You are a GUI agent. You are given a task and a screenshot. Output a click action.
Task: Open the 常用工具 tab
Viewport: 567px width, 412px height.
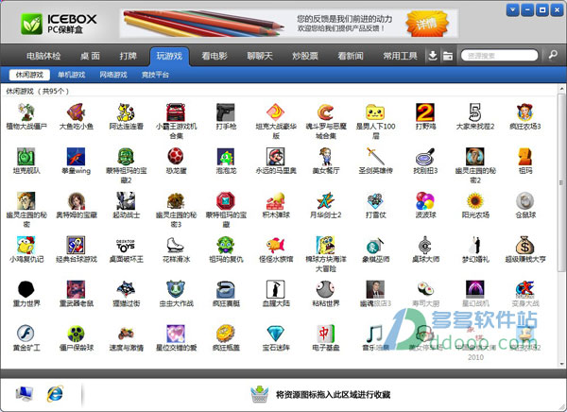click(400, 56)
